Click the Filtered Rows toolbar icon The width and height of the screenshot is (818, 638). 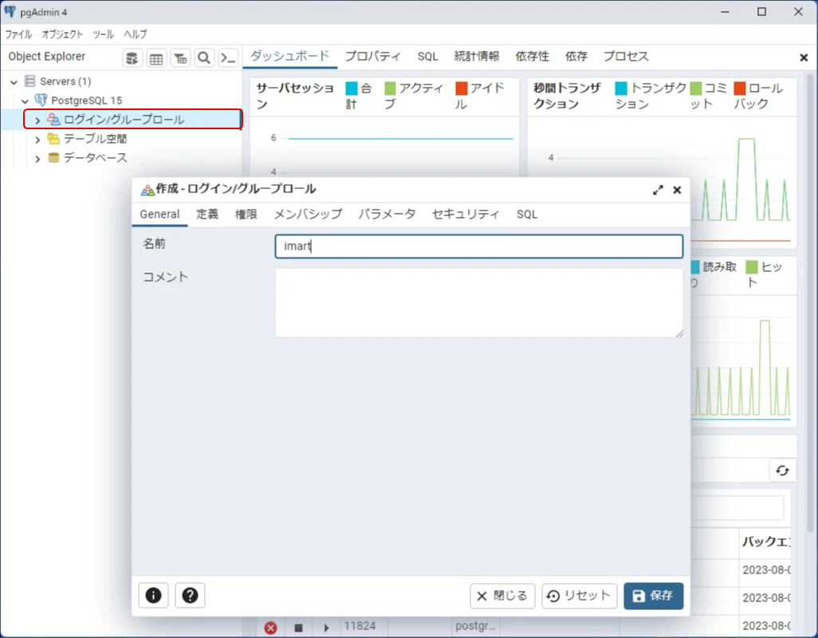click(180, 58)
